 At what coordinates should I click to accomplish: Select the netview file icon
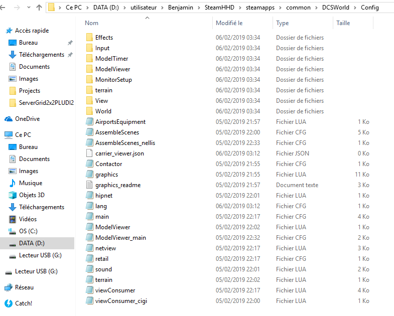(x=89, y=248)
